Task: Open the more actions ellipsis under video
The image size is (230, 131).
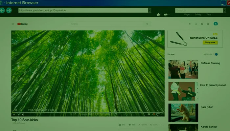Action: 162,125
